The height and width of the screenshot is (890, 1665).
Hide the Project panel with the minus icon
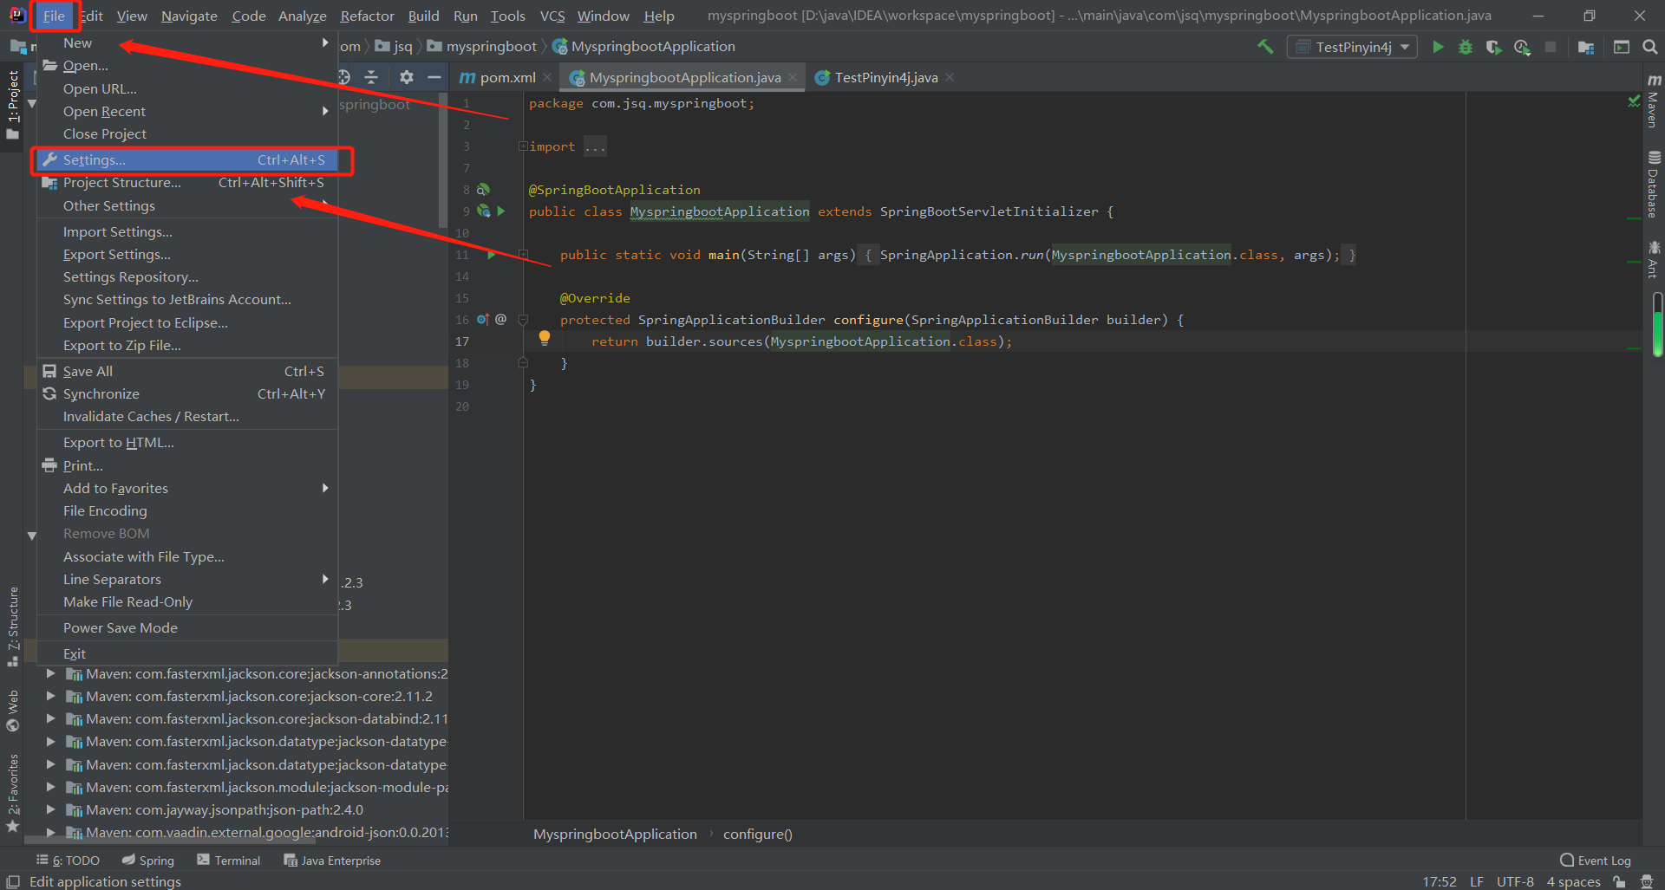[434, 77]
